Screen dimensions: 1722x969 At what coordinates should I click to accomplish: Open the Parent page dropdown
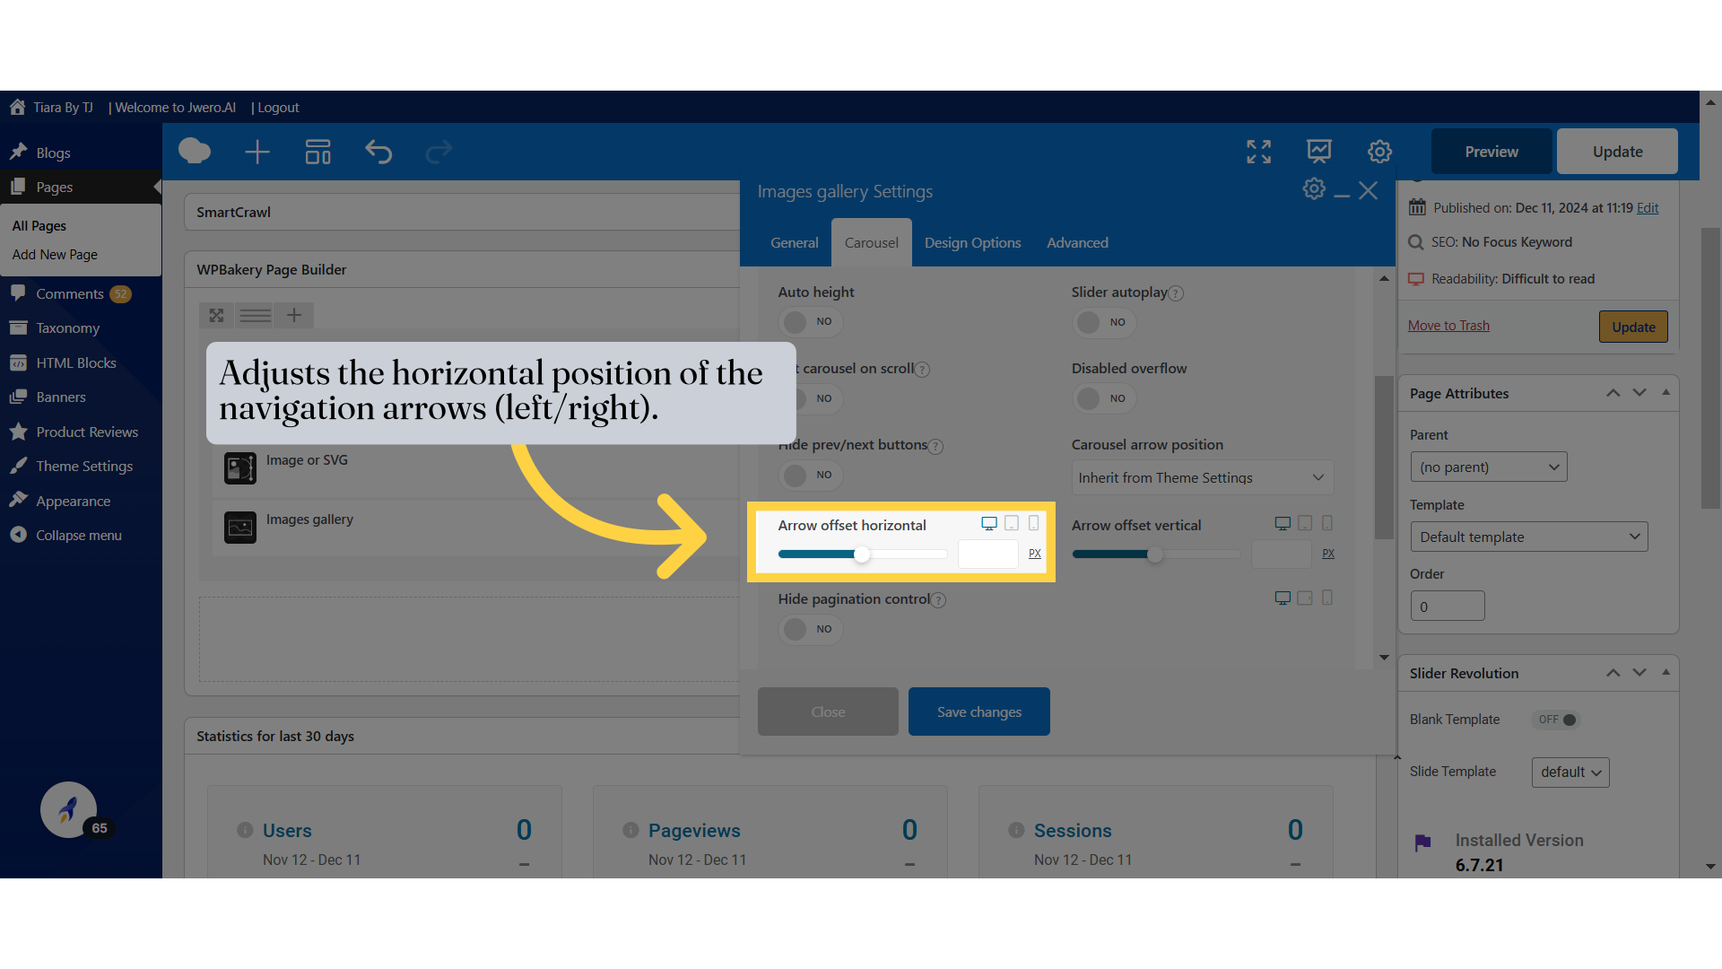(x=1489, y=467)
